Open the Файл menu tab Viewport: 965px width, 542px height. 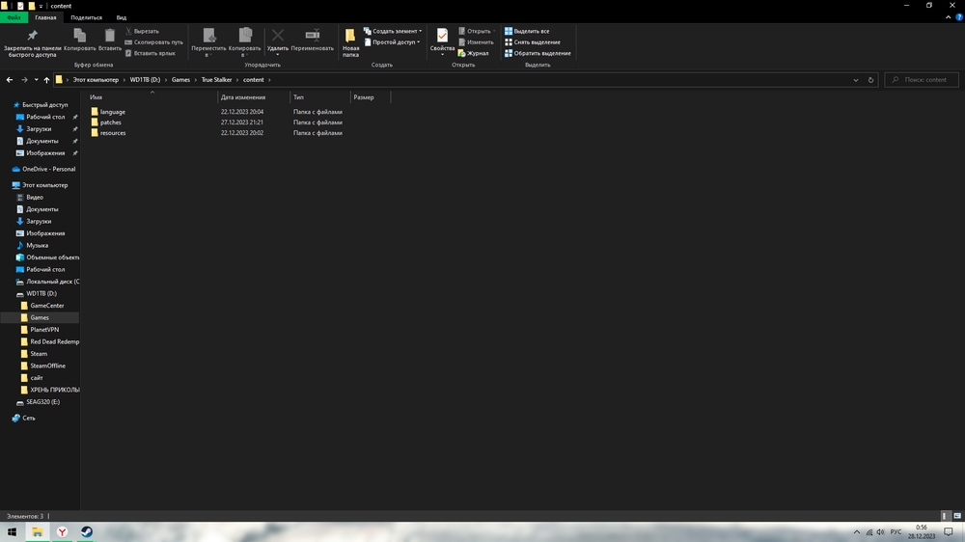[14, 17]
